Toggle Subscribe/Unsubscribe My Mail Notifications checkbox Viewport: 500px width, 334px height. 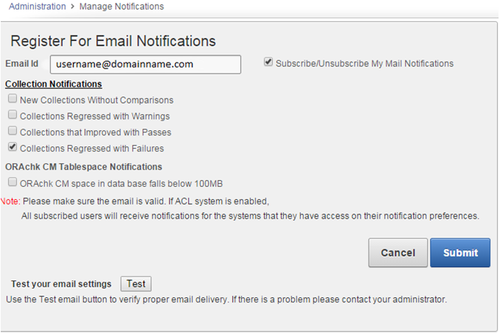(268, 63)
